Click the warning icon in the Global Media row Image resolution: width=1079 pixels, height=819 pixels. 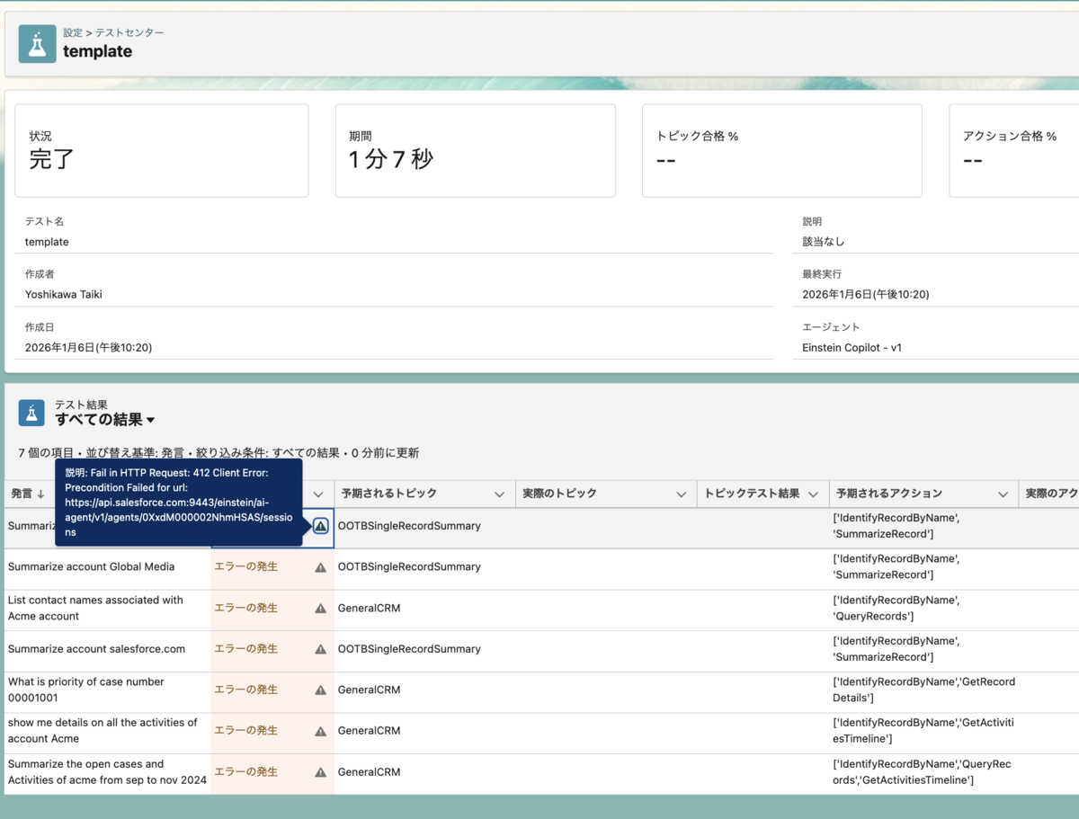tap(321, 567)
